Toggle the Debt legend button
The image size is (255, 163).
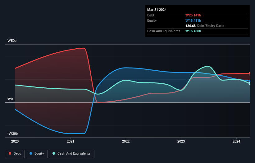(15, 154)
